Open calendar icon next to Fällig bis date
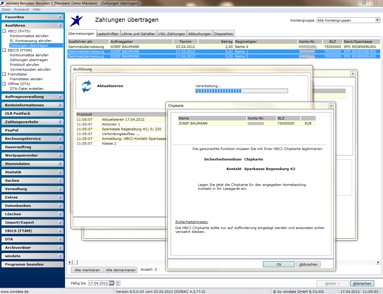383x294 pixels. [x=111, y=283]
